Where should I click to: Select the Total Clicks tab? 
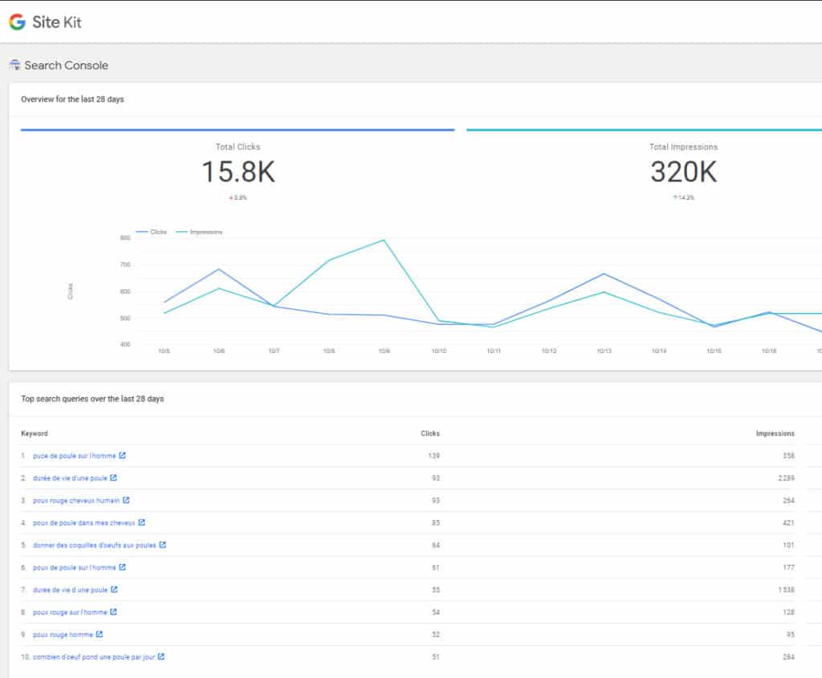pyautogui.click(x=238, y=165)
